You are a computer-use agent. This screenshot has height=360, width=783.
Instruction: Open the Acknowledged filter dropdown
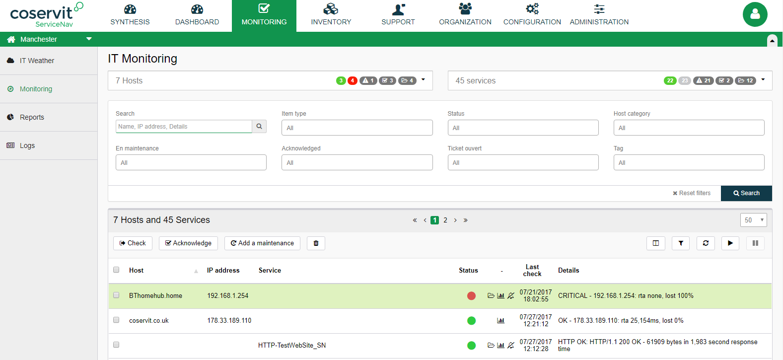pyautogui.click(x=357, y=162)
